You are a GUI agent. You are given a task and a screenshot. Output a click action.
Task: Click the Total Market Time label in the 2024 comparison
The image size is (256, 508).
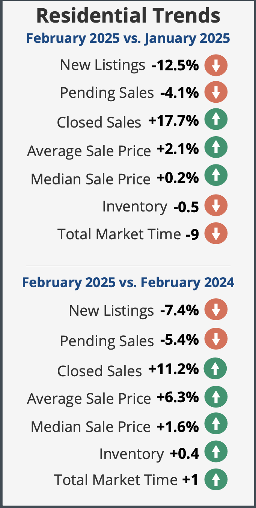pos(116,480)
